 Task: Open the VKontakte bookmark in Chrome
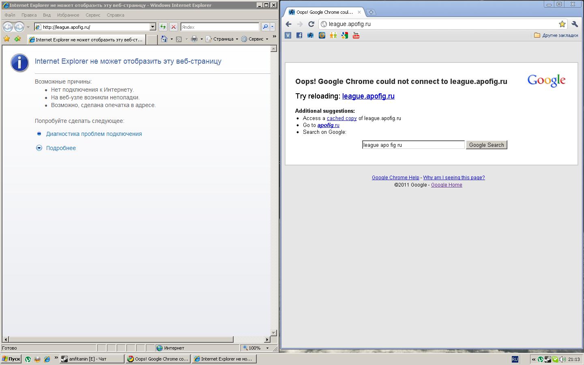(x=288, y=35)
